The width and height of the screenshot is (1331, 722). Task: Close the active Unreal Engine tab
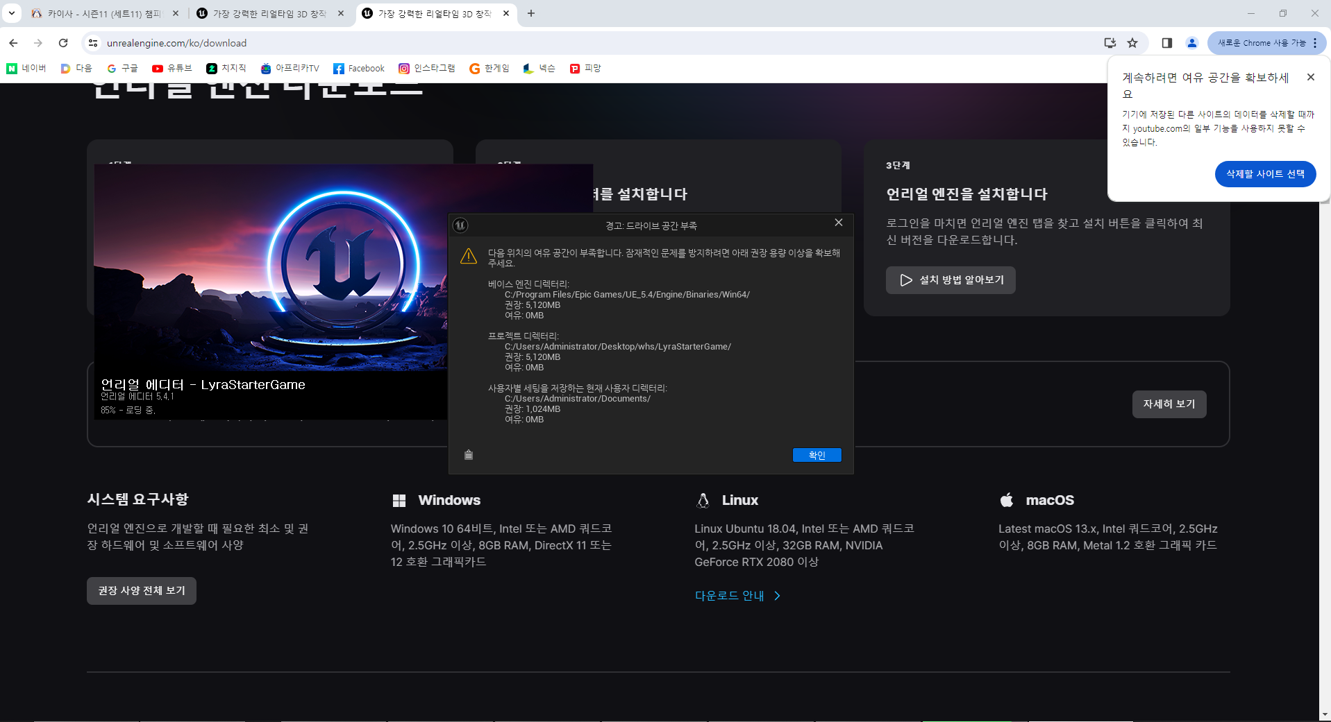tap(506, 13)
